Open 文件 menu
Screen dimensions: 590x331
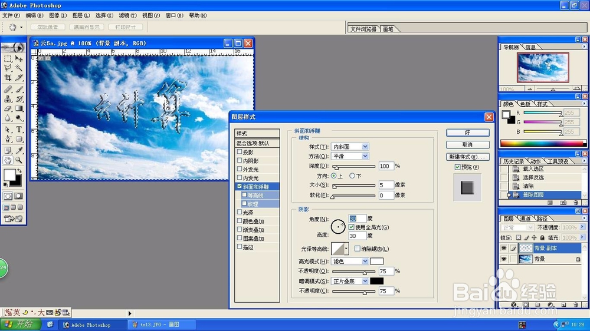(11, 15)
